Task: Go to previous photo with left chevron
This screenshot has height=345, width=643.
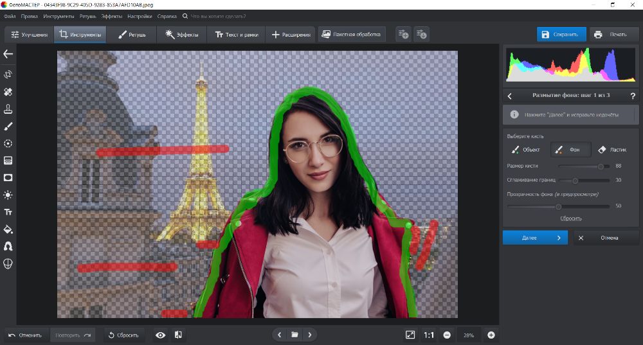Action: tap(279, 335)
